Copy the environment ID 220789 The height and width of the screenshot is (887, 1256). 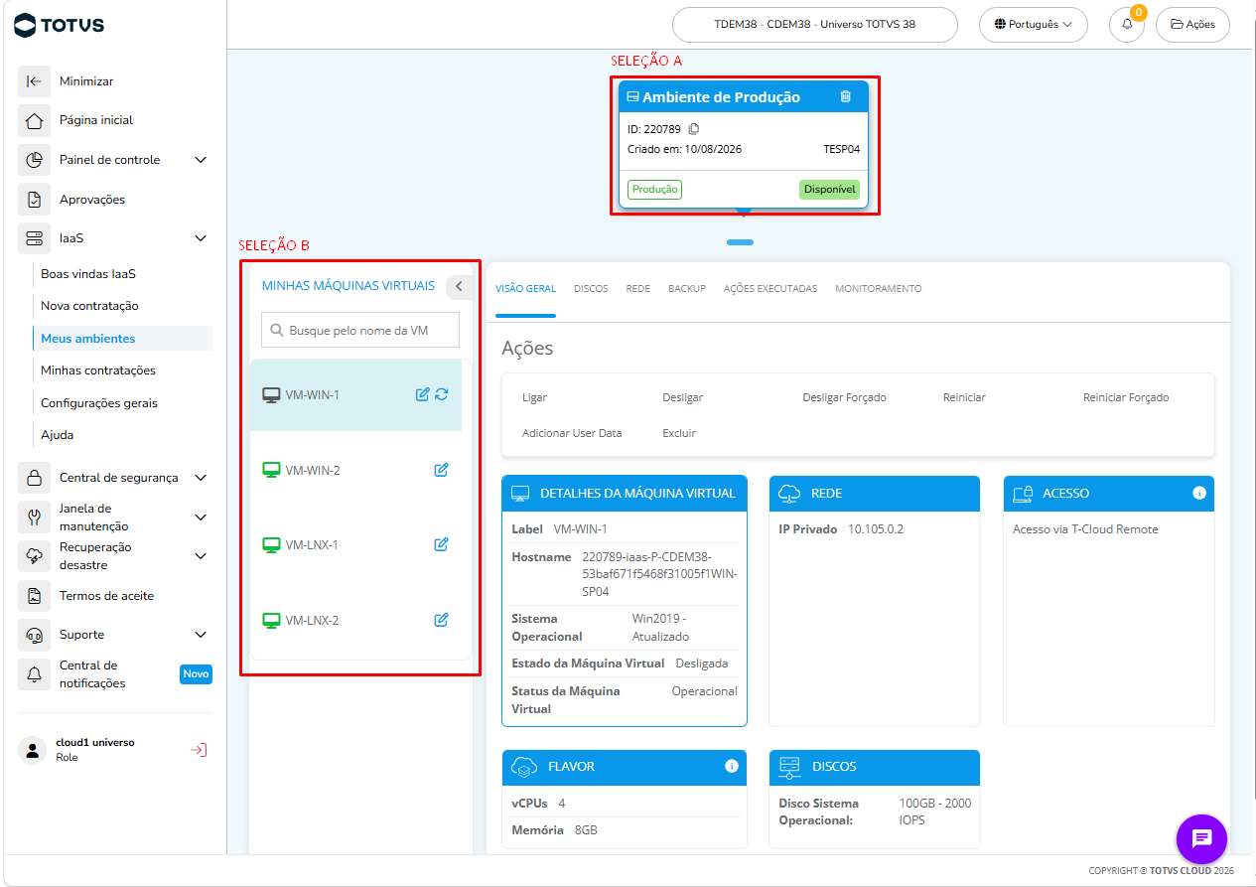click(x=694, y=129)
